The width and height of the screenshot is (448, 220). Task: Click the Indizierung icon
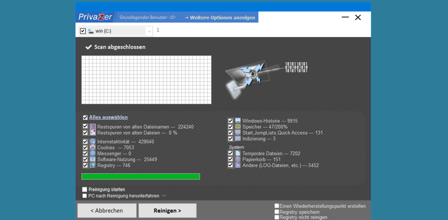pyautogui.click(x=238, y=139)
